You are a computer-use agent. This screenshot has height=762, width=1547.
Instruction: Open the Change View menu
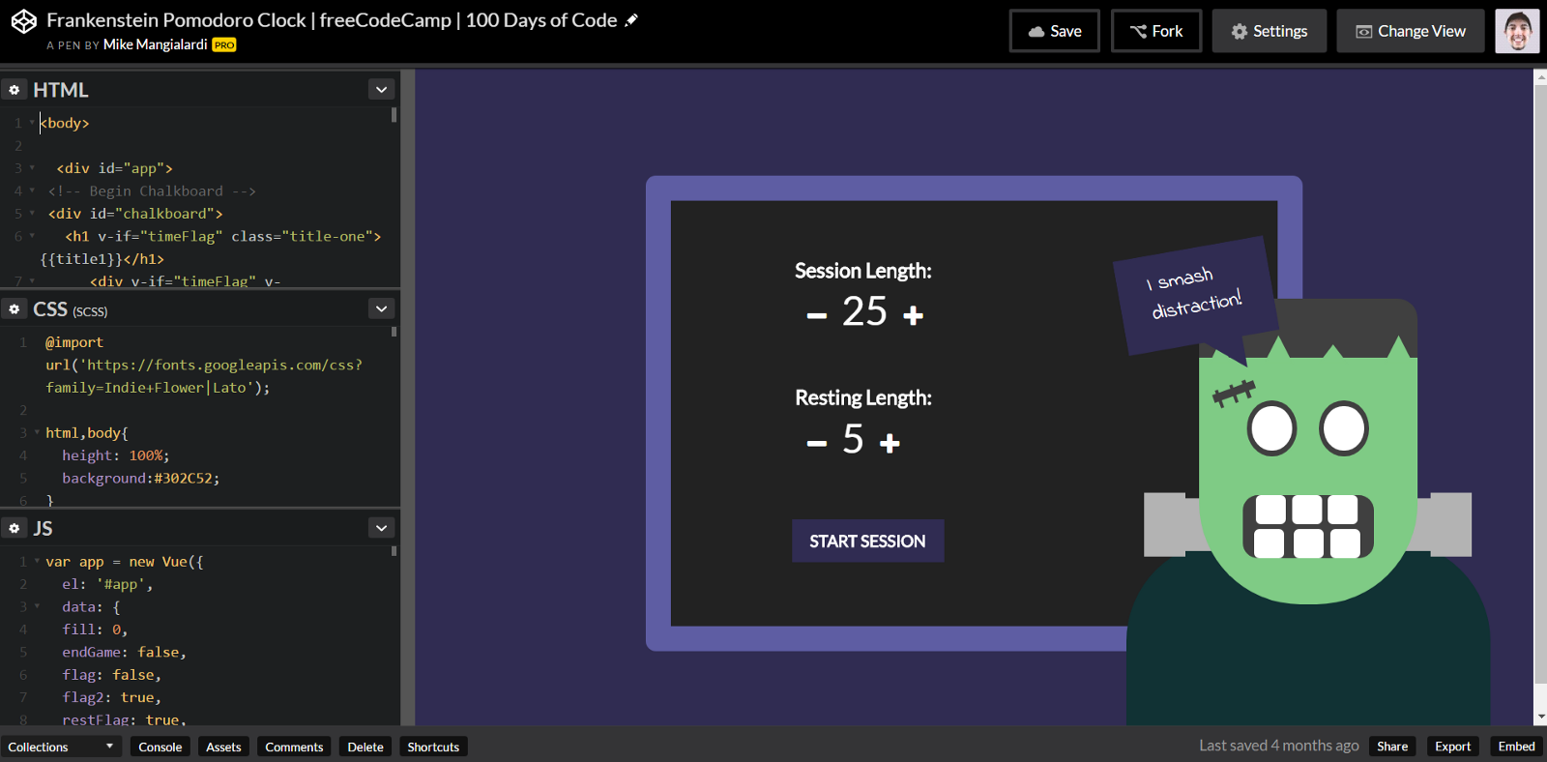point(1411,31)
